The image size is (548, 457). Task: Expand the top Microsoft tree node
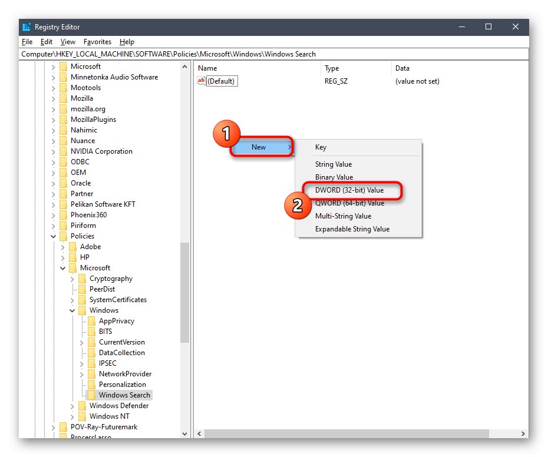pos(53,67)
